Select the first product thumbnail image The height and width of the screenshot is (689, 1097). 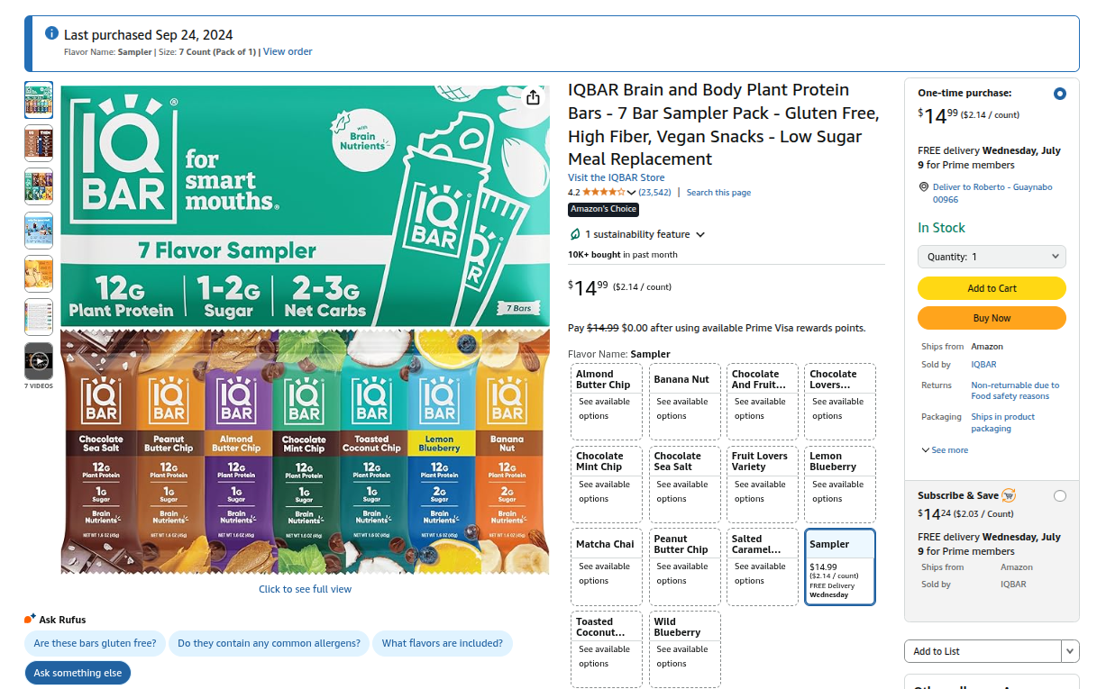(39, 100)
